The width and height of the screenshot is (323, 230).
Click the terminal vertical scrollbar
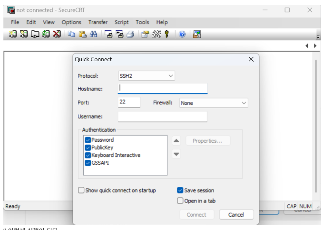click(x=316, y=126)
